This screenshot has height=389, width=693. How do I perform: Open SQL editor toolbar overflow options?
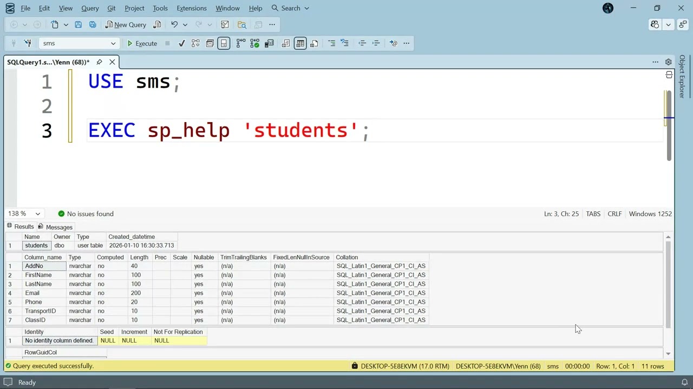tap(407, 43)
